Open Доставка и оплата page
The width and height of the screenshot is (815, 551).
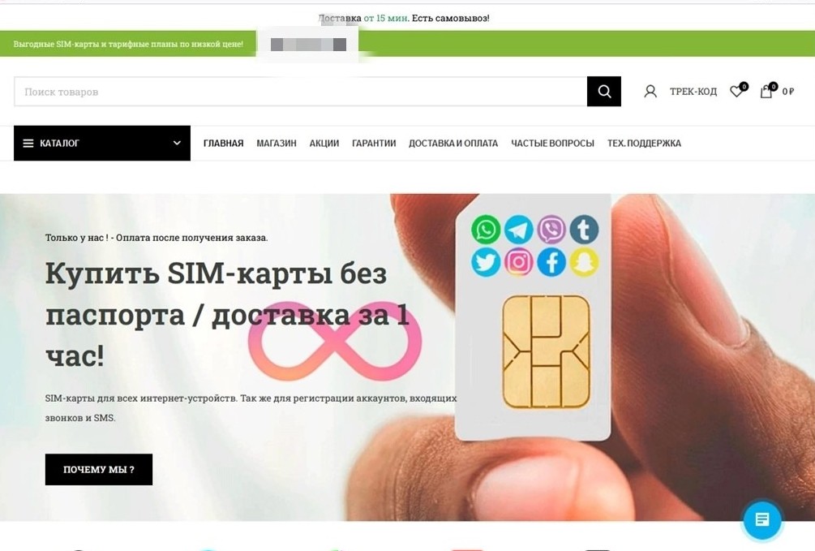tap(453, 143)
